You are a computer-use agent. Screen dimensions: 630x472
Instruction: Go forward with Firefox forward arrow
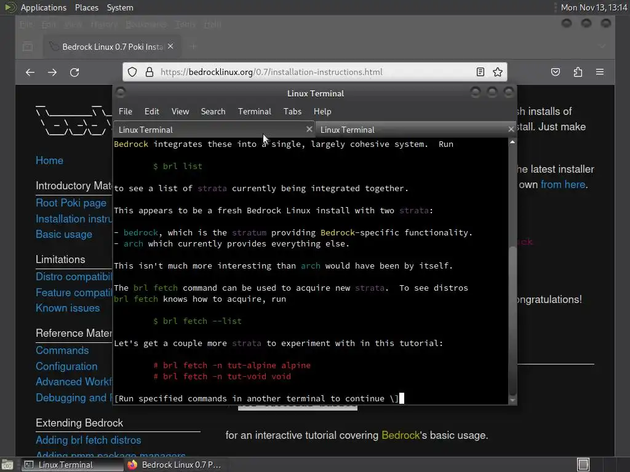(52, 73)
